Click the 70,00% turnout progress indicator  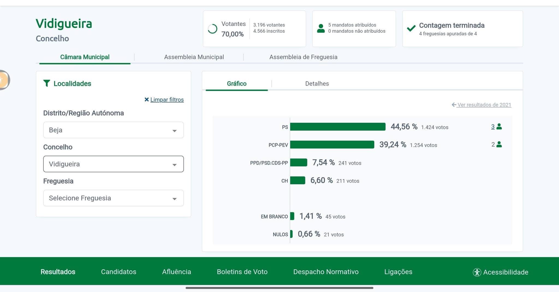233,34
